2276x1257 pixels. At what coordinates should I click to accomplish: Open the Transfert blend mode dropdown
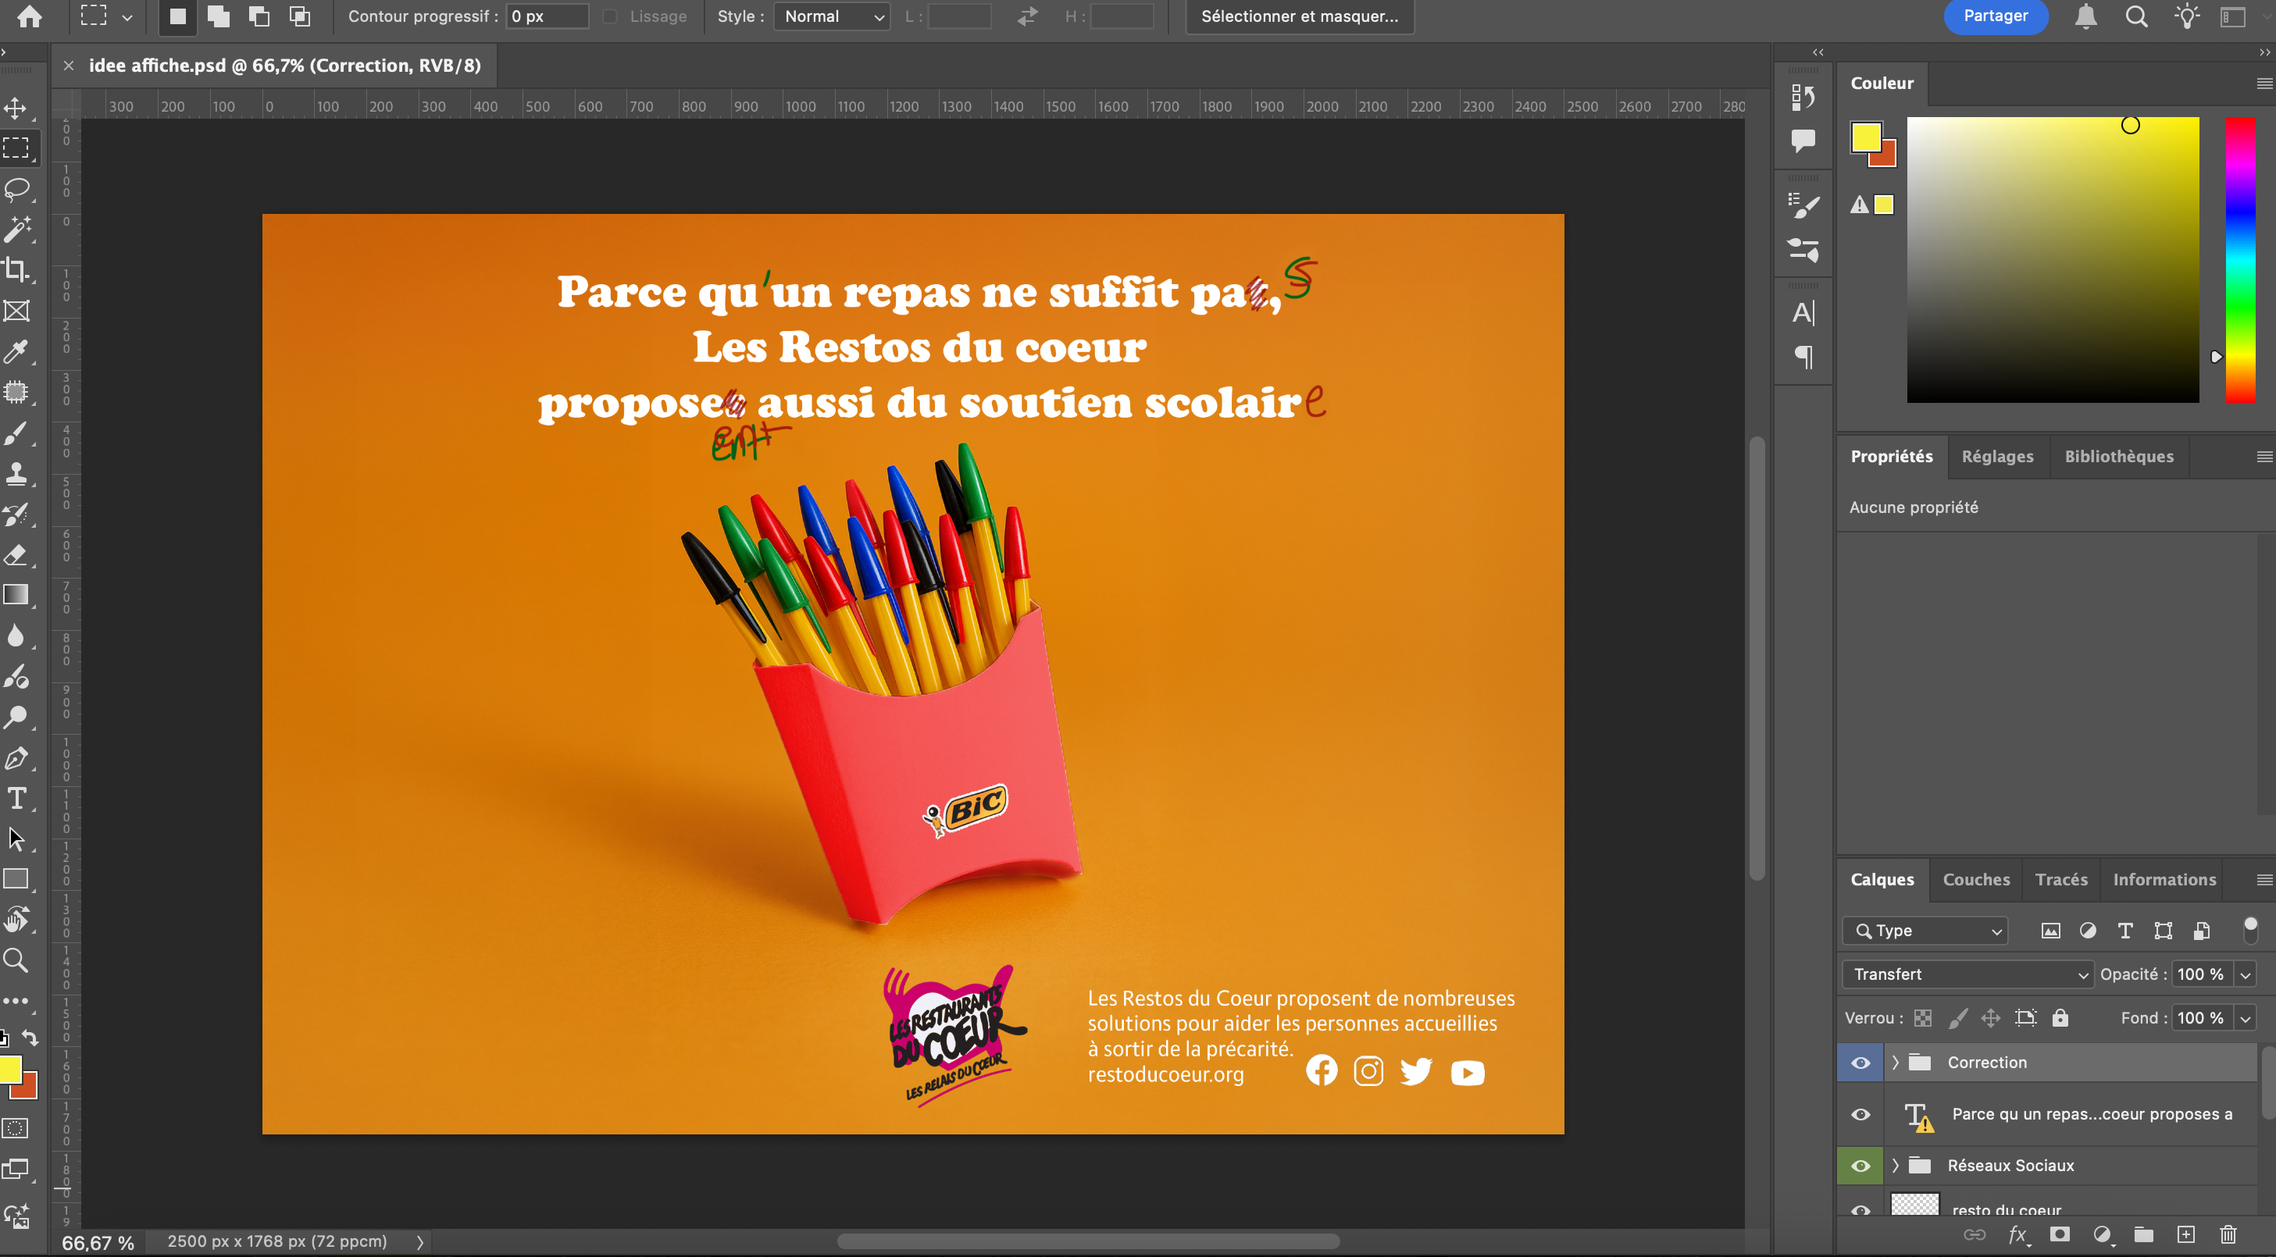pos(1967,974)
